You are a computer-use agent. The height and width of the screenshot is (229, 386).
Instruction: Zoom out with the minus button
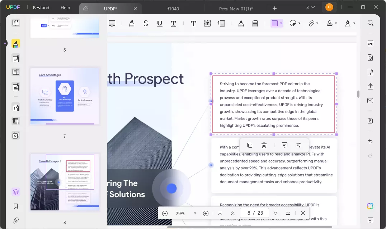(x=165, y=213)
